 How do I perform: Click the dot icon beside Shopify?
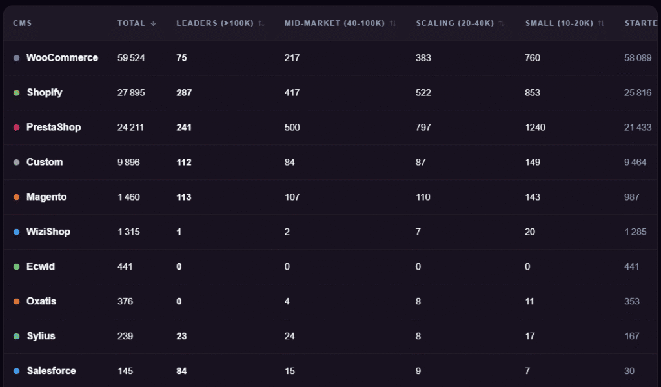point(17,93)
